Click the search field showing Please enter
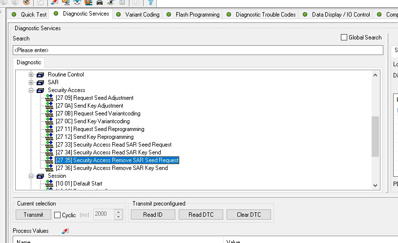This screenshot has height=243, width=398. point(197,50)
